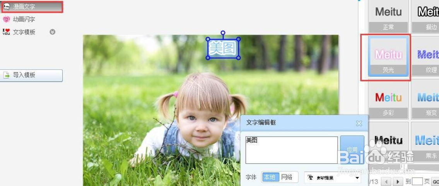Click the green arrow import icon
The width and height of the screenshot is (439, 186).
coord(6,75)
